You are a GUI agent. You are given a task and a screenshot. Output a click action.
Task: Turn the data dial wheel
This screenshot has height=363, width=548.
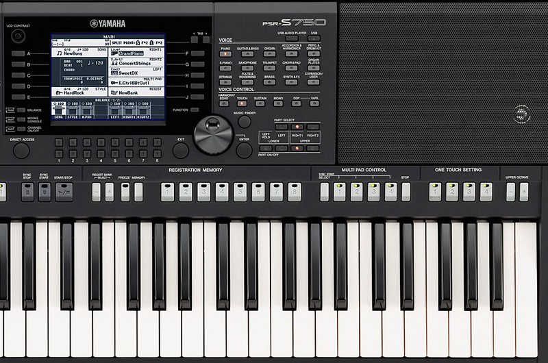point(214,135)
